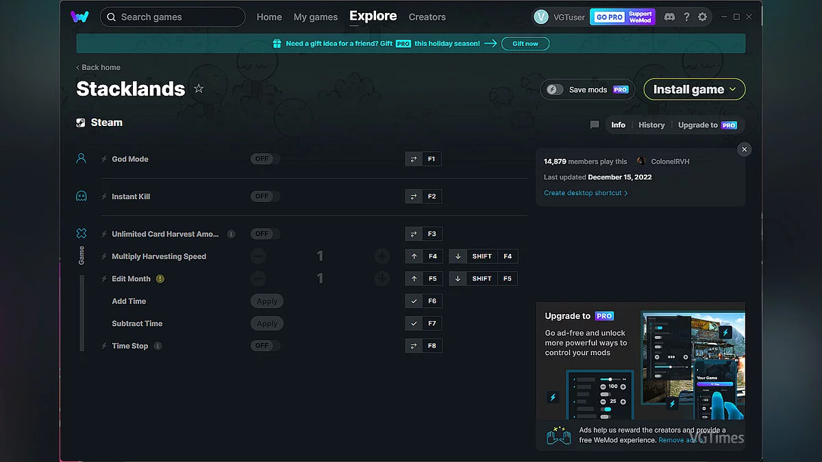
Task: Open the Home tab
Action: [x=269, y=17]
